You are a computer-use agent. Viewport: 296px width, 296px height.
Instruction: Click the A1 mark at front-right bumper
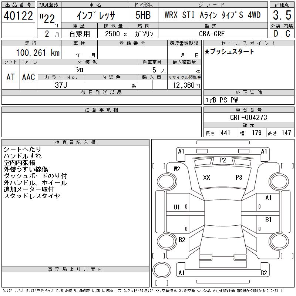click(264, 151)
